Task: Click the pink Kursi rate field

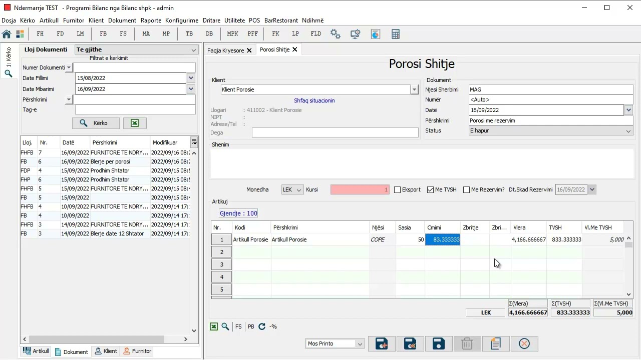Action: 360,190
